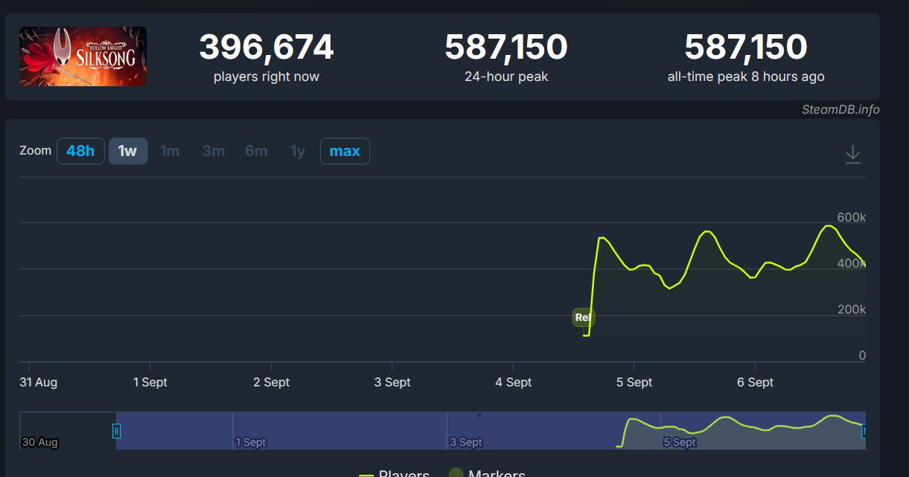The width and height of the screenshot is (909, 477).
Task: Select the 3m zoom range
Action: [213, 151]
